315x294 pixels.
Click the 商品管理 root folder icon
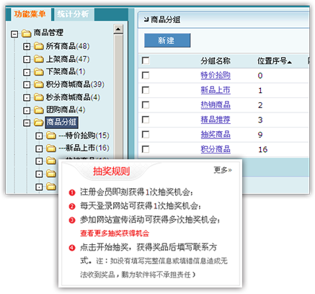(x=27, y=33)
